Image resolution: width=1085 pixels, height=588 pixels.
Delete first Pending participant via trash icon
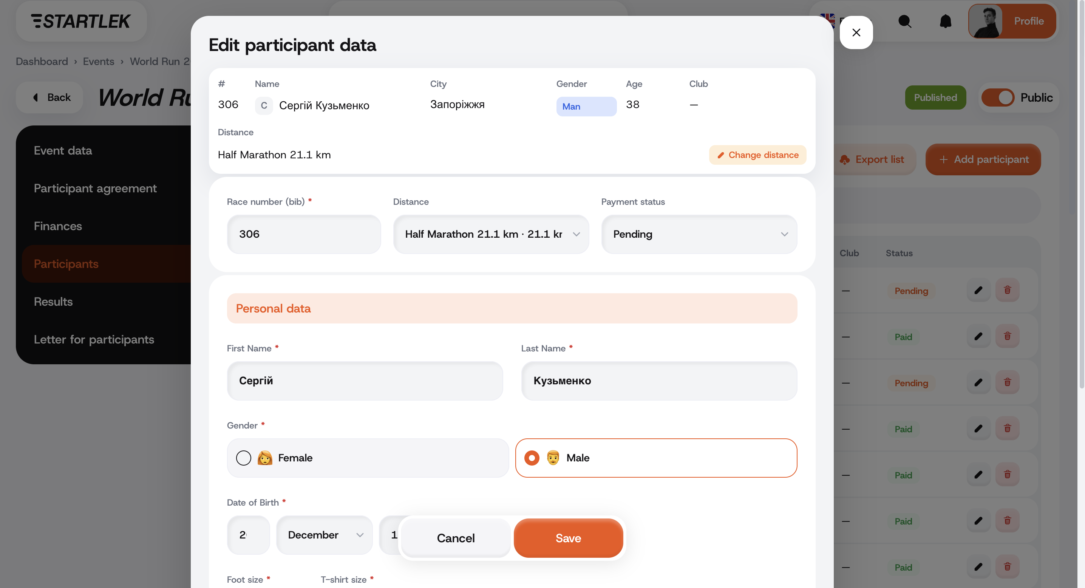pyautogui.click(x=1007, y=290)
